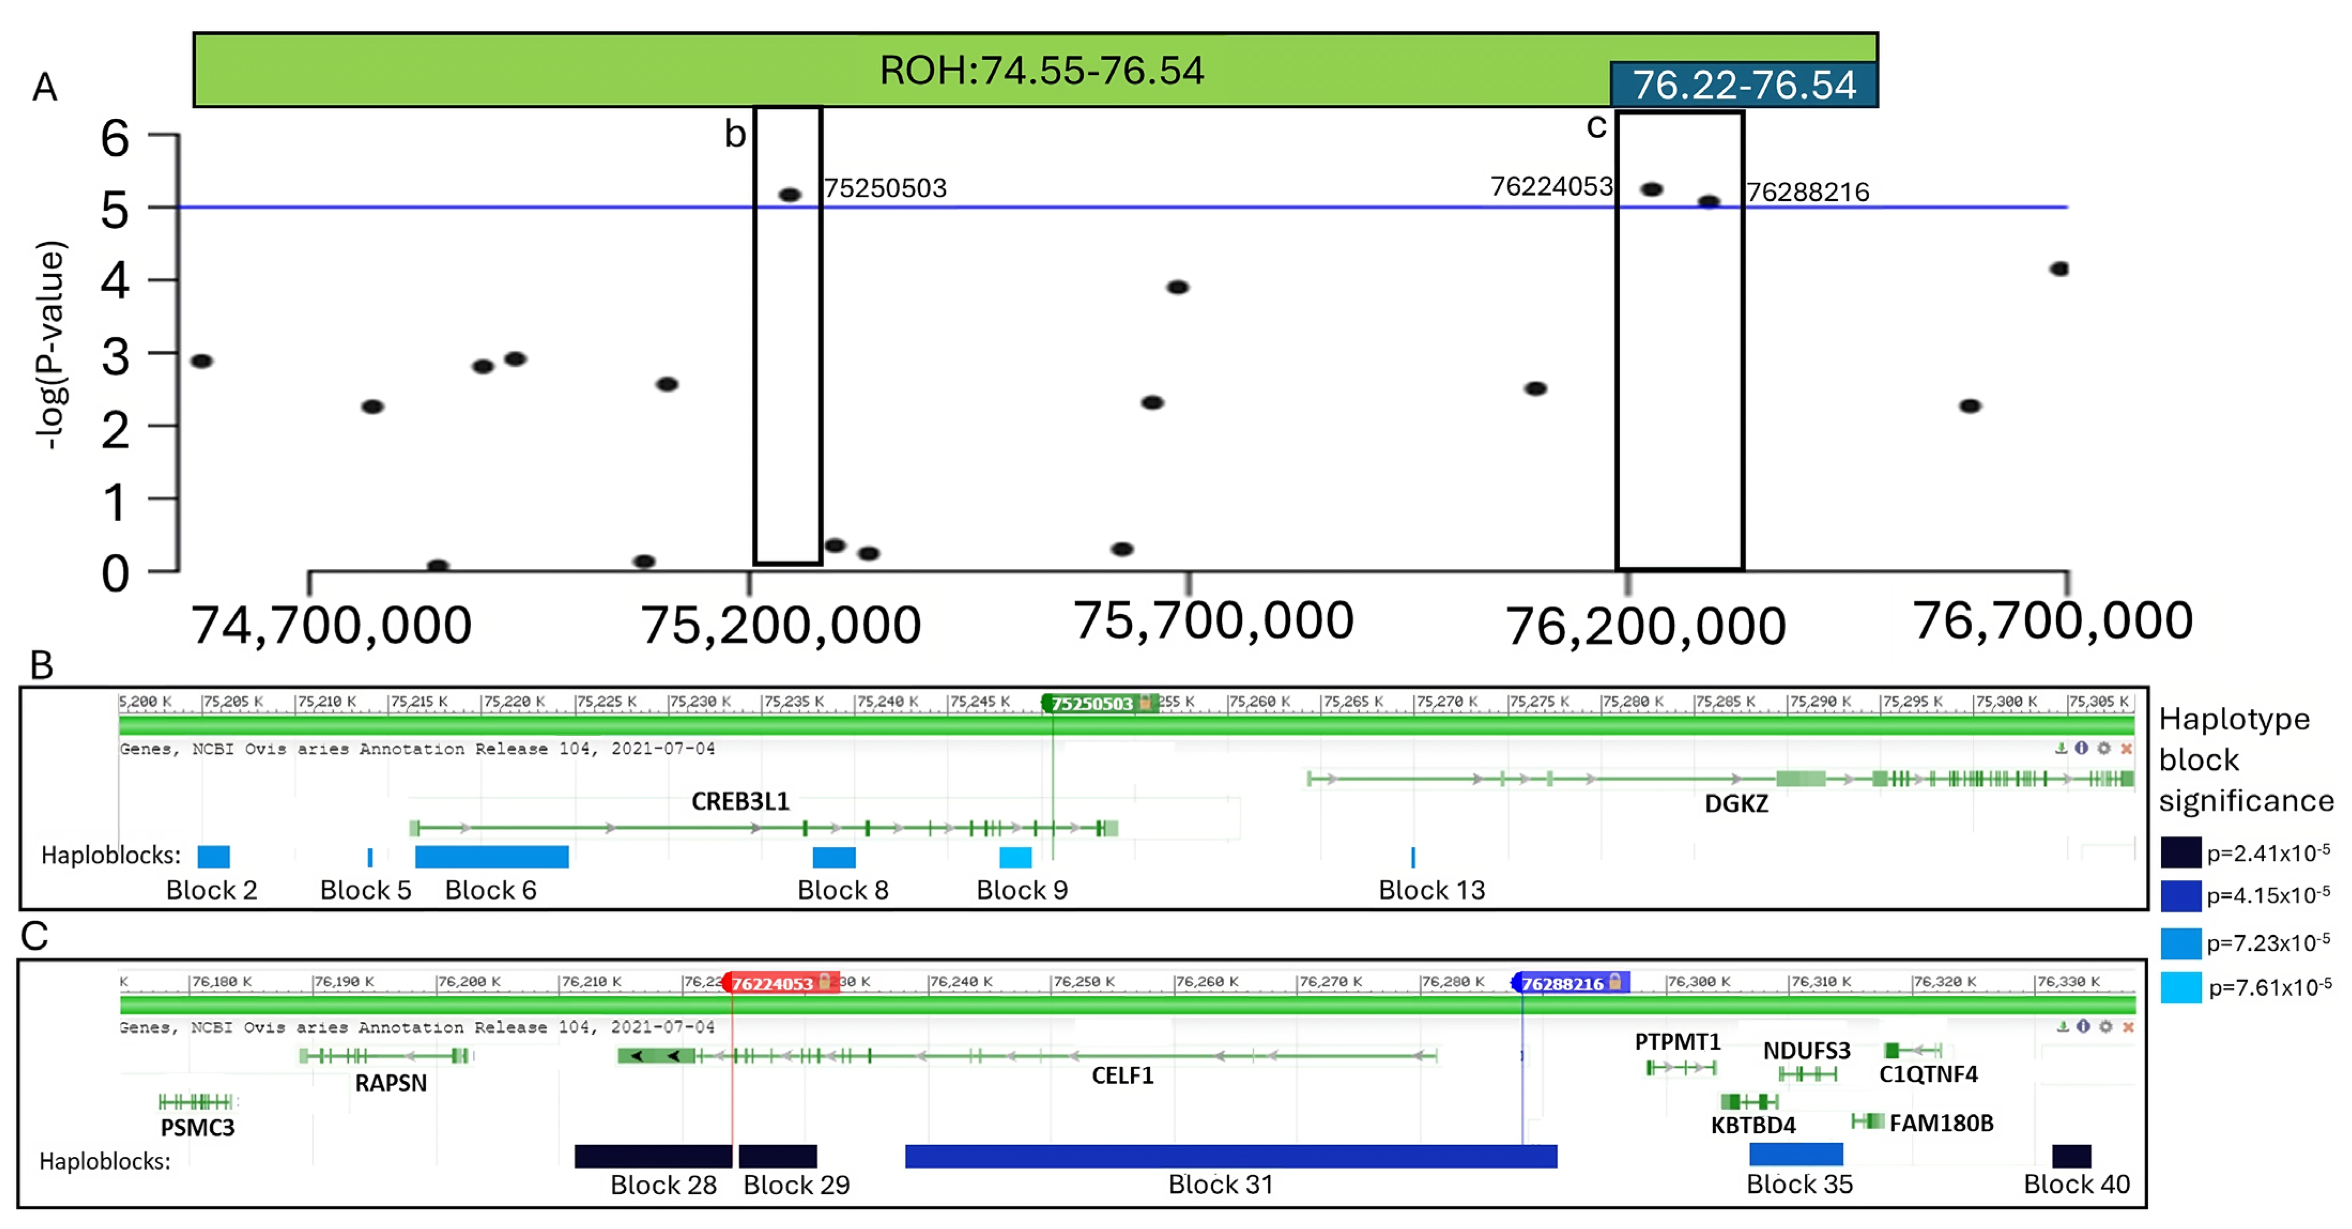Image resolution: width=2352 pixels, height=1229 pixels.
Task: Open gear settings icon in panel B track
Action: (2104, 748)
